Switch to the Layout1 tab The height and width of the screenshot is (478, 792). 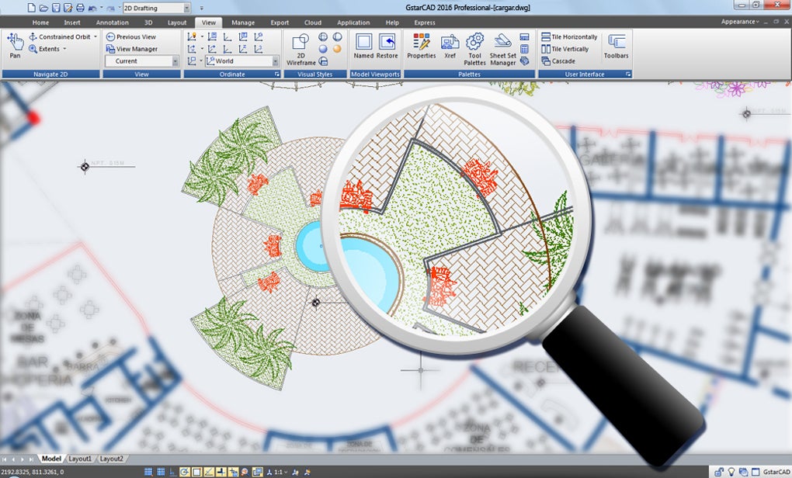click(80, 459)
